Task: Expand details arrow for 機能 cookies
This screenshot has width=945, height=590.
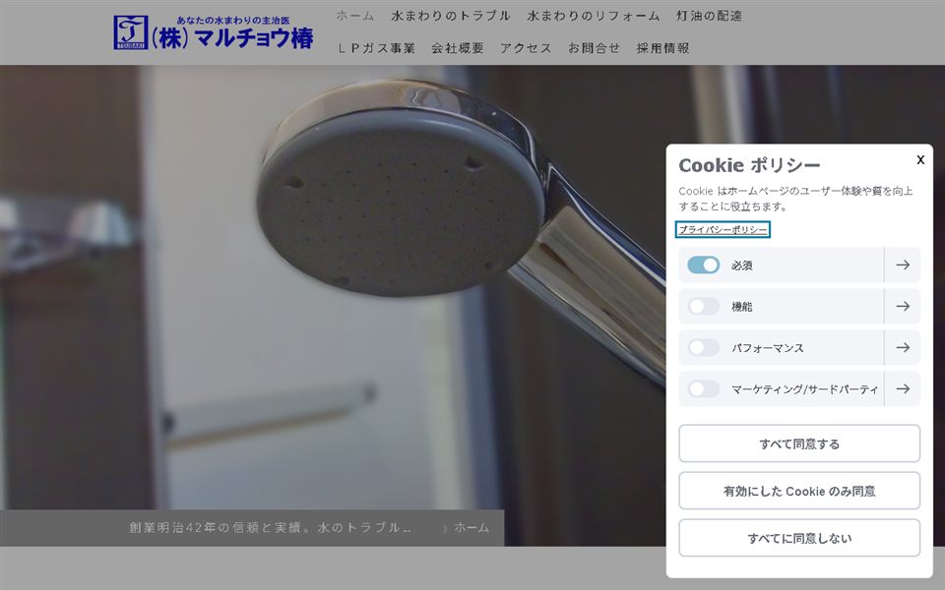Action: (x=903, y=307)
